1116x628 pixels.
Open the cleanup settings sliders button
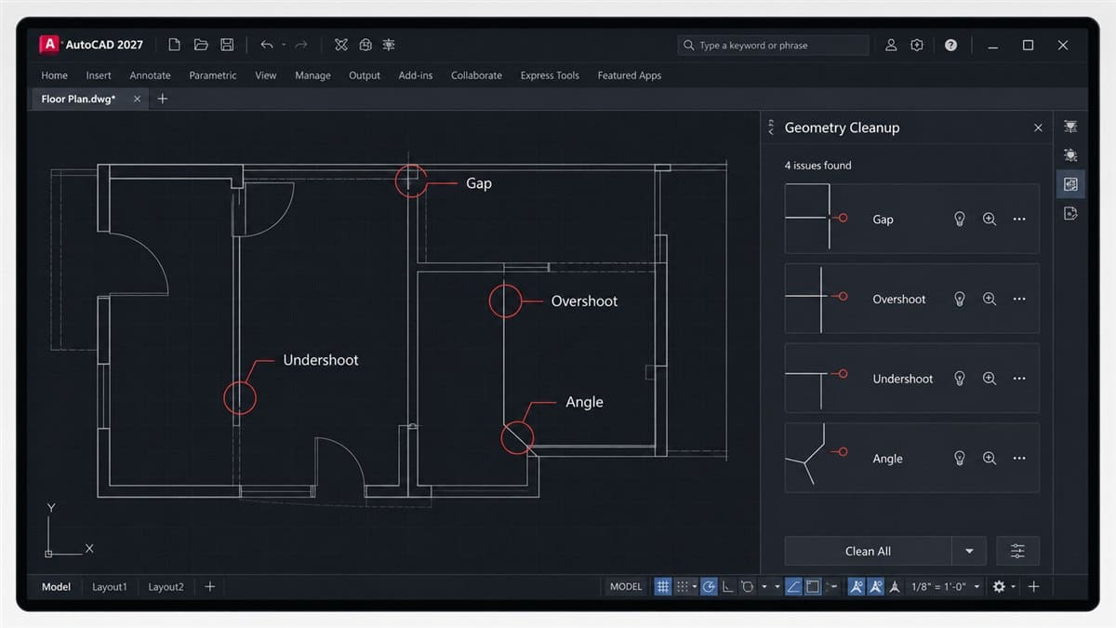(1017, 551)
